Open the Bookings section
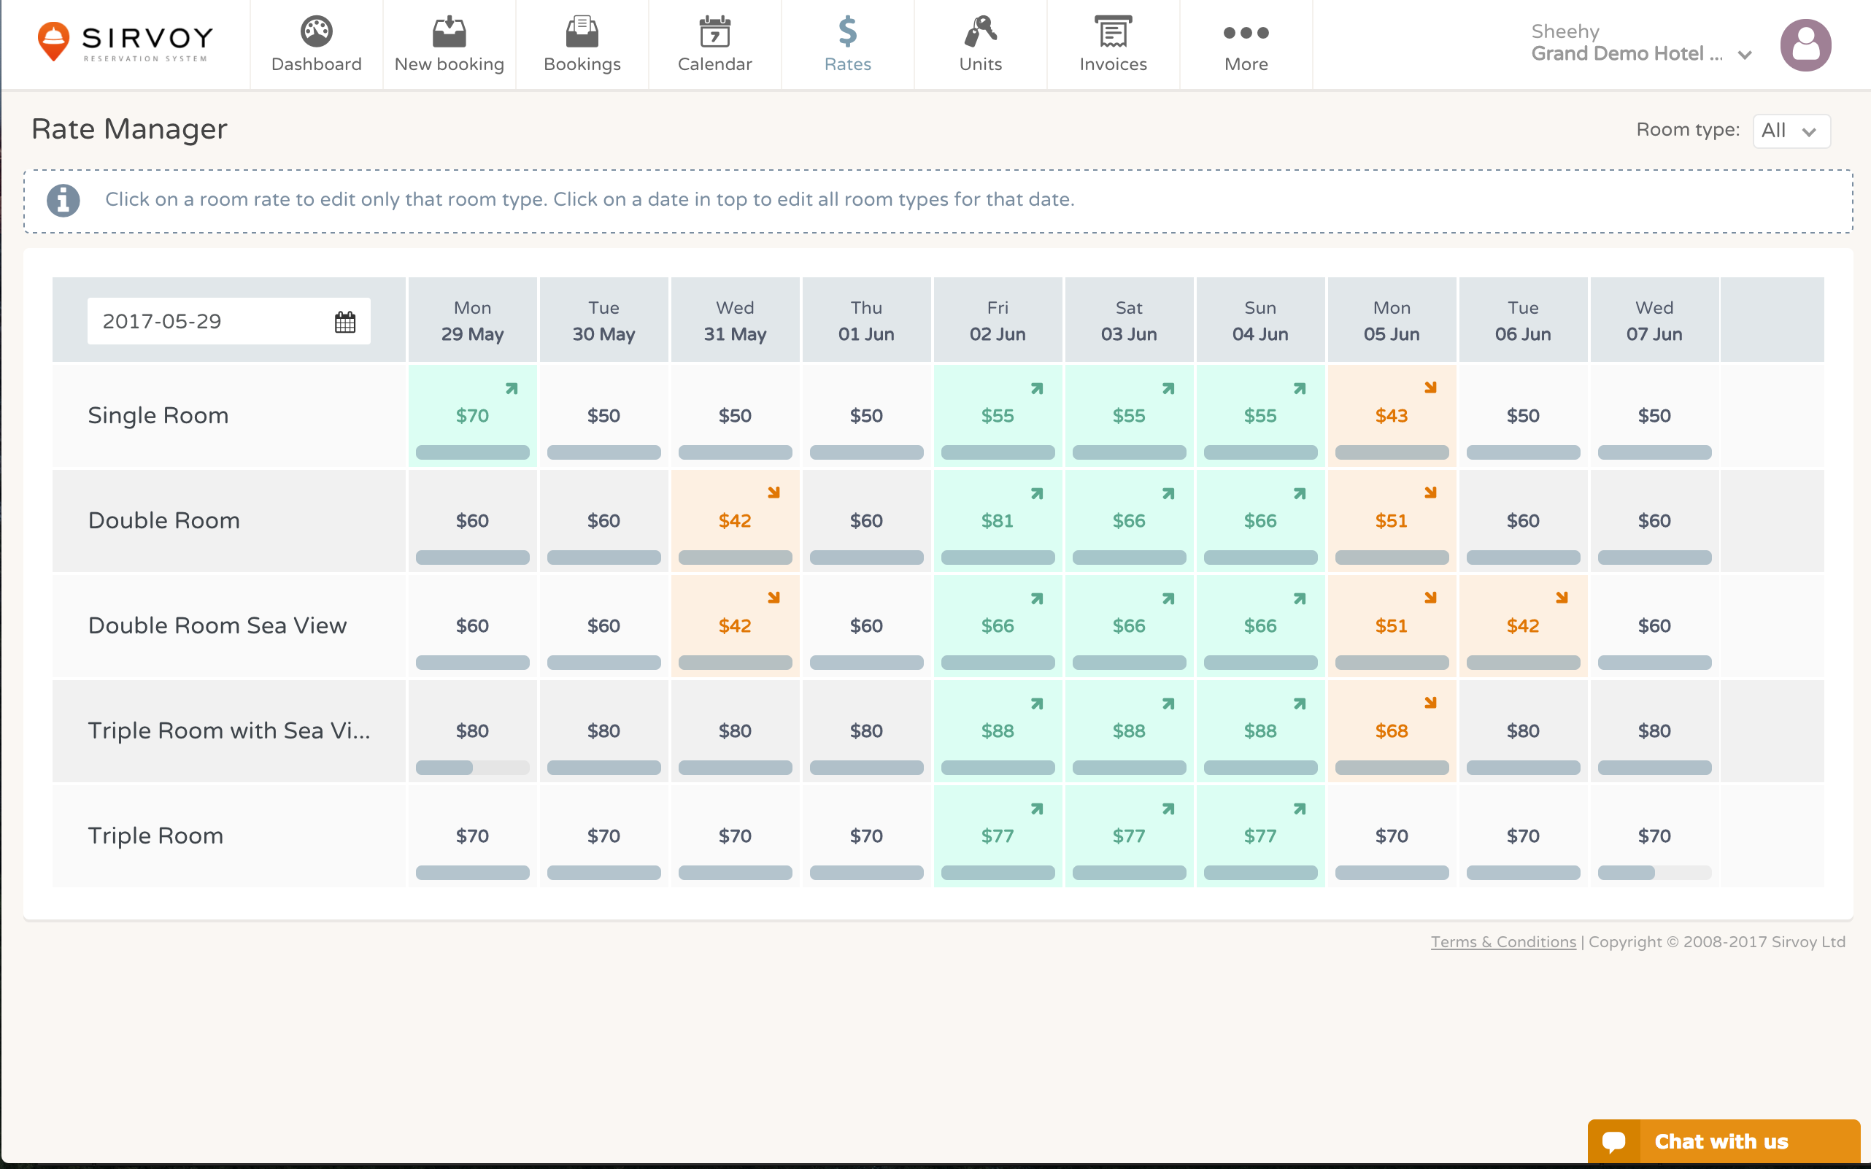The width and height of the screenshot is (1871, 1169). (x=582, y=44)
